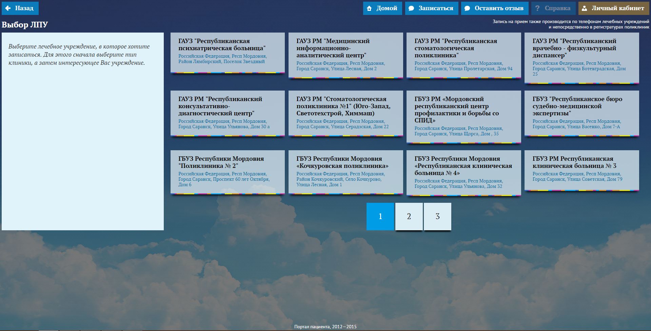This screenshot has width=651, height=331.
Task: Choose Мордовский центр профилактики и борьбы со СПИД
Action: pos(463,117)
